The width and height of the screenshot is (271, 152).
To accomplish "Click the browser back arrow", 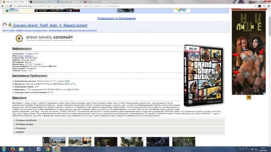I will point(3,6).
